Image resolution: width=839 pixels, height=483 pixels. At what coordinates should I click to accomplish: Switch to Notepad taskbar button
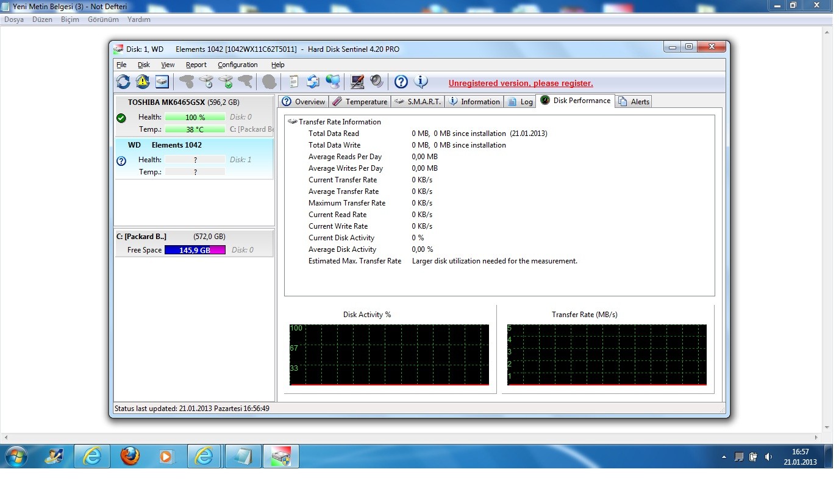click(x=243, y=456)
